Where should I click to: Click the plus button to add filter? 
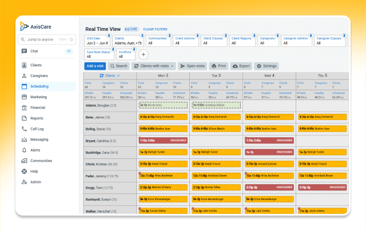(144, 54)
